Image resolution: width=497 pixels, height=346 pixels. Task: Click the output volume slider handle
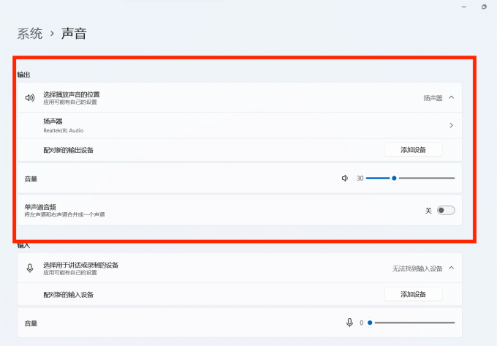(x=394, y=178)
